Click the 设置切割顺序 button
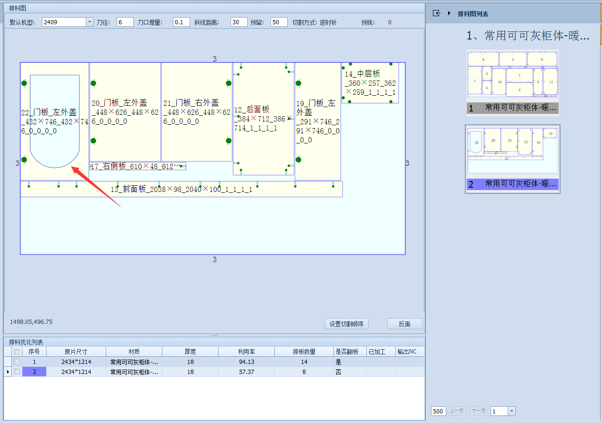 [346, 324]
